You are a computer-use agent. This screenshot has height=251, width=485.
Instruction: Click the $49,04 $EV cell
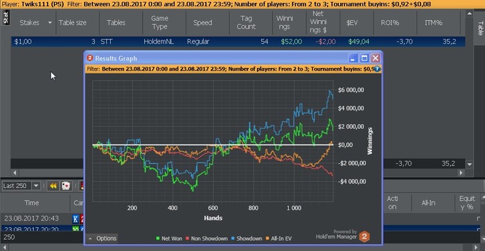tap(358, 42)
